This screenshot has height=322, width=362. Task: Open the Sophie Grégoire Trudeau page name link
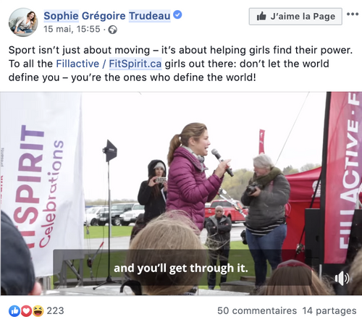coord(107,16)
